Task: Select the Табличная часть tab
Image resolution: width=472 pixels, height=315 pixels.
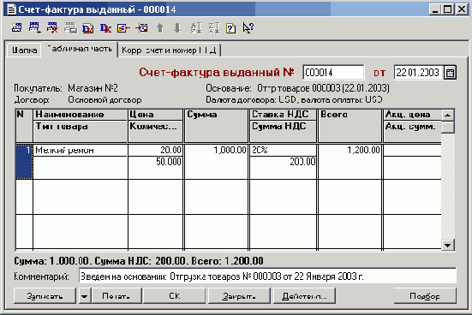Action: click(80, 49)
